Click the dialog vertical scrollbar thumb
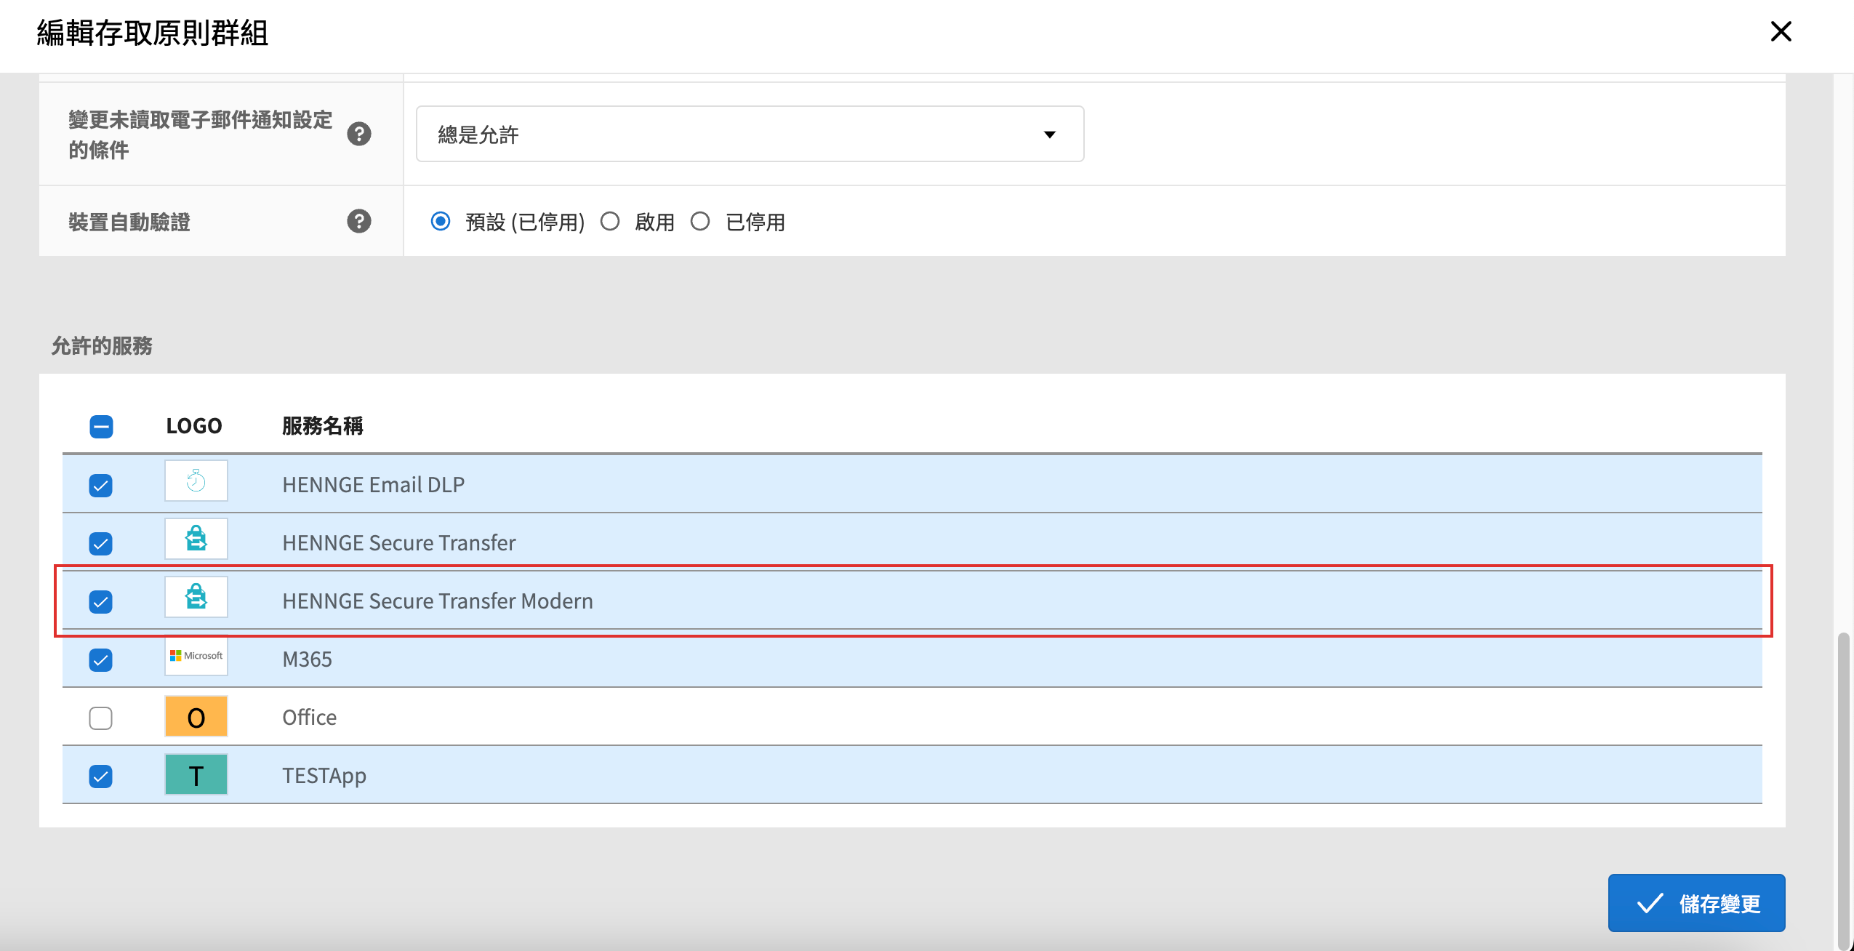This screenshot has height=951, width=1854. pyautogui.click(x=1842, y=790)
